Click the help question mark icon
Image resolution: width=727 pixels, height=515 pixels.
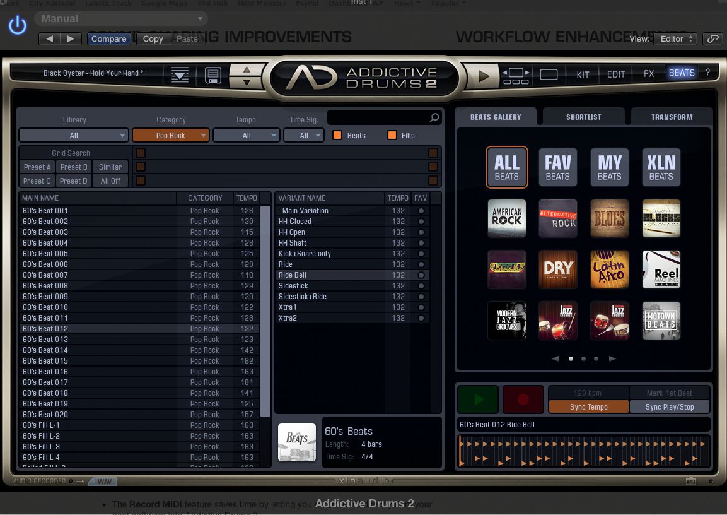pyautogui.click(x=708, y=73)
